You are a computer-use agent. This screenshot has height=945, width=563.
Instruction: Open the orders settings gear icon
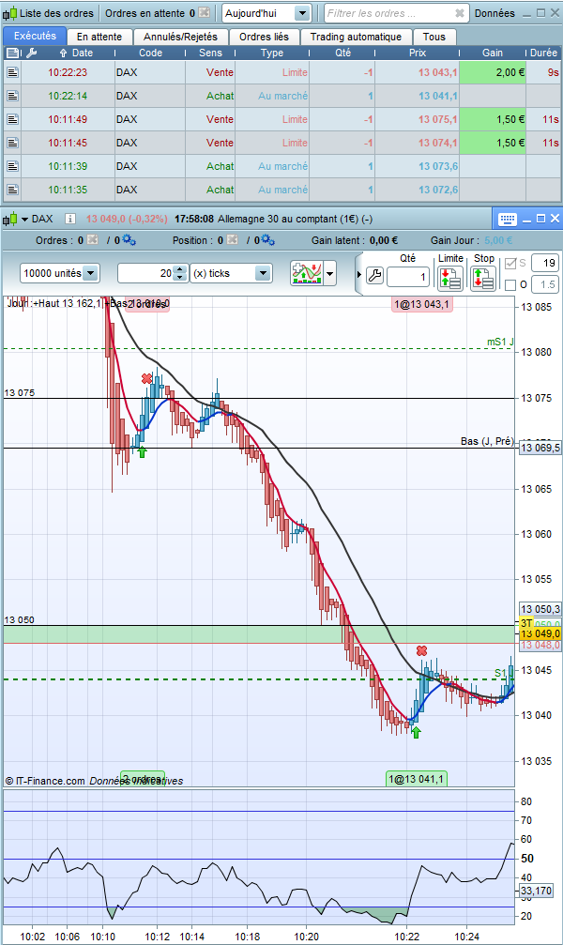129,240
